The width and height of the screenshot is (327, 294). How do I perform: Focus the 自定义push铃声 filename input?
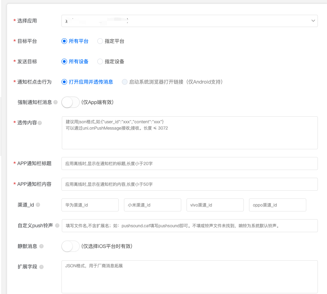coord(190,226)
